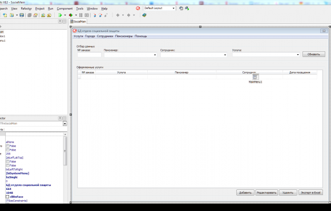Pin the Structure panel

click(x=60, y=21)
